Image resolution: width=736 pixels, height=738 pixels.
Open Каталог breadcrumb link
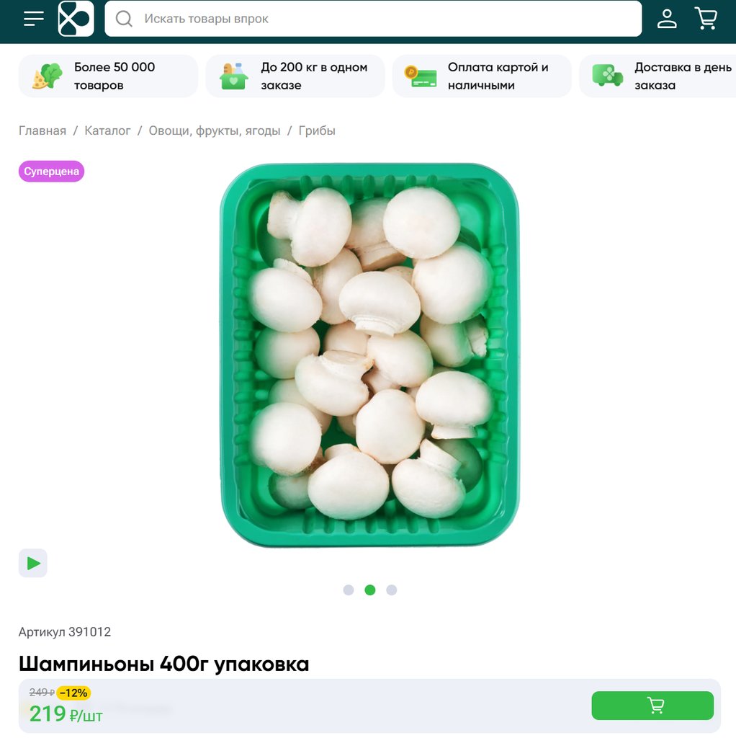[x=107, y=131]
